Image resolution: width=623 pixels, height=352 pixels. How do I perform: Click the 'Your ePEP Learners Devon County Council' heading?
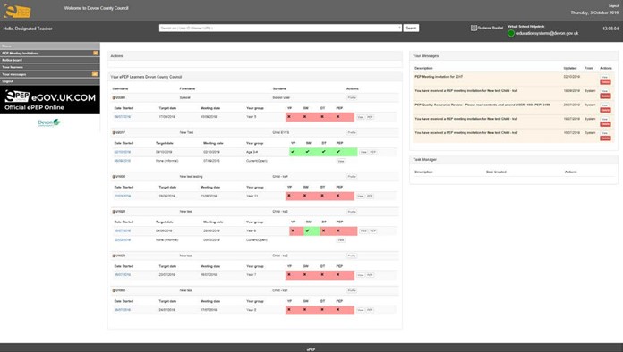pyautogui.click(x=146, y=77)
